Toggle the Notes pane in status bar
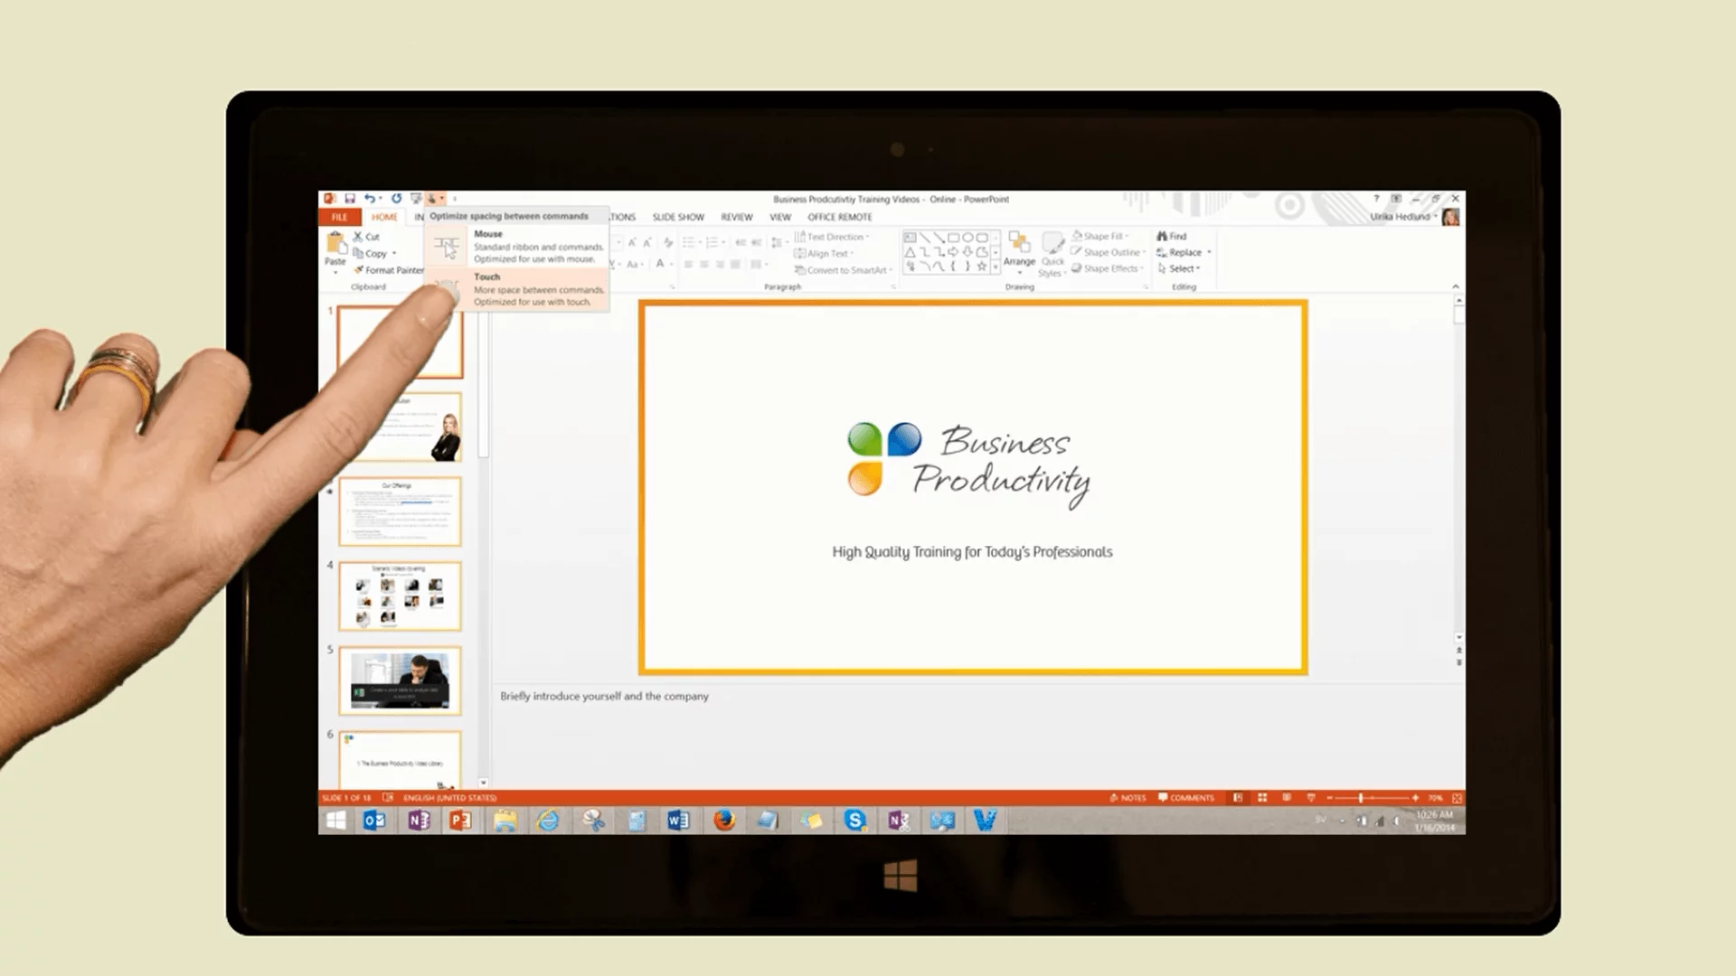 [x=1127, y=798]
